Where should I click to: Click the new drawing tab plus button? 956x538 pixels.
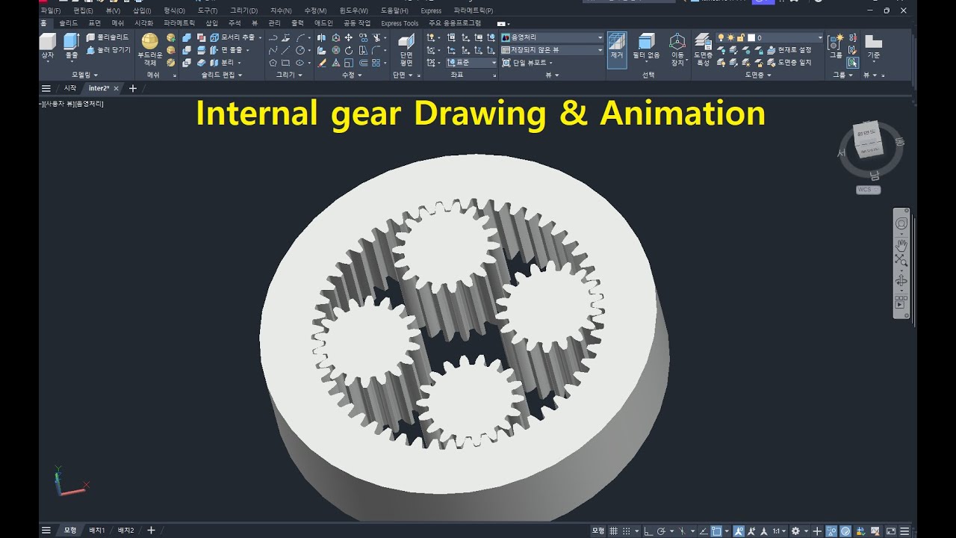(x=133, y=88)
